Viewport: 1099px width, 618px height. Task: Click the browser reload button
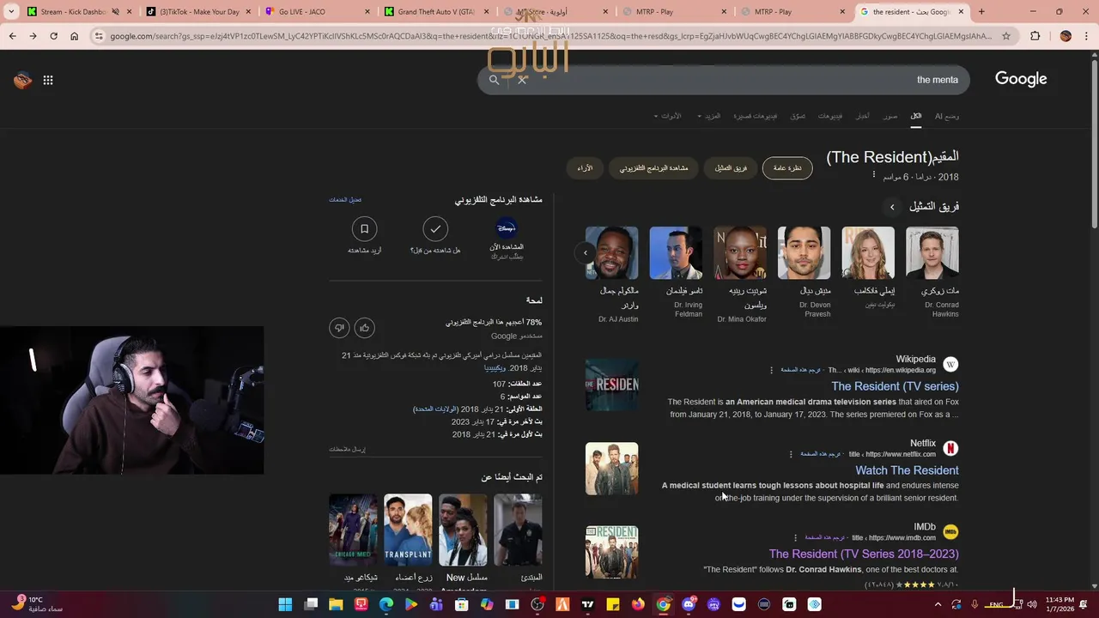point(53,36)
